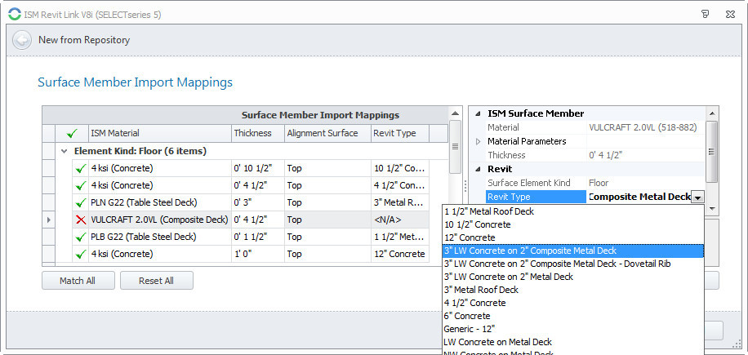Screen dimensions: 748x355
Task: Choose 1 1/2" Metal Roof Deck option
Action: 572,211
